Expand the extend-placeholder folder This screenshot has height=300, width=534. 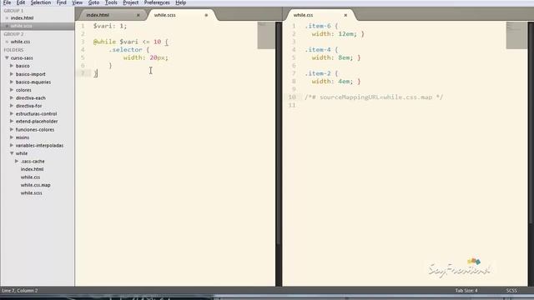(x=12, y=122)
